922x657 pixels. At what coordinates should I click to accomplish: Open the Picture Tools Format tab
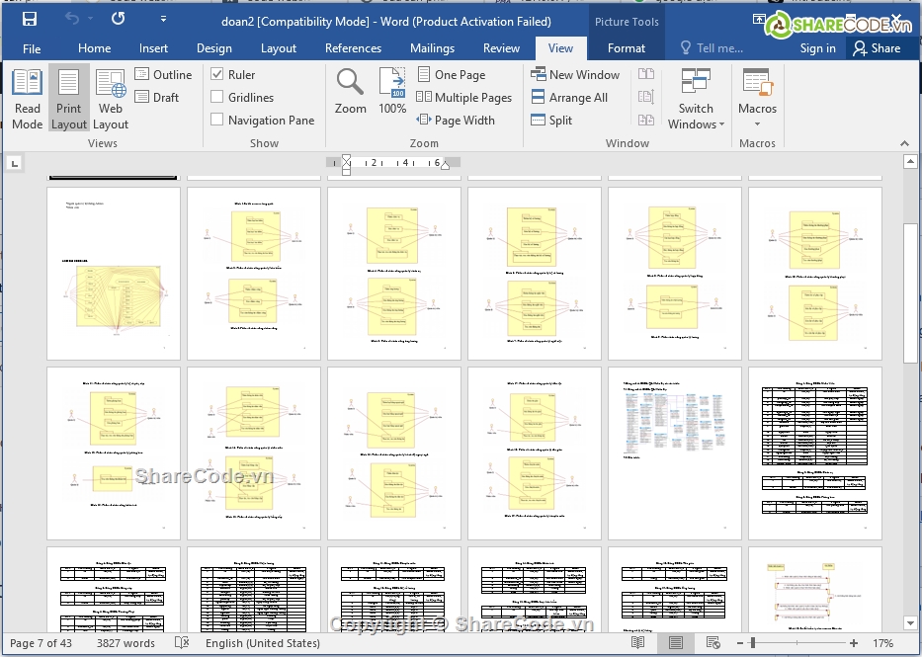click(x=627, y=48)
